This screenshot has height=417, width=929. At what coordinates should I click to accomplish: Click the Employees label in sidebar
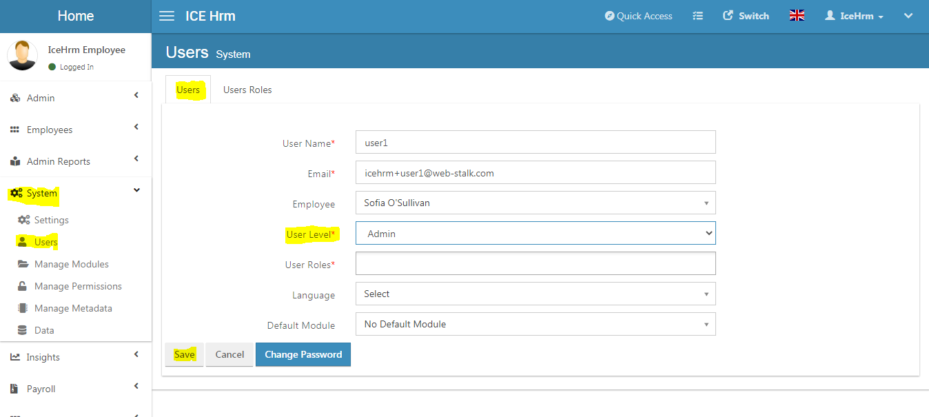[50, 130]
